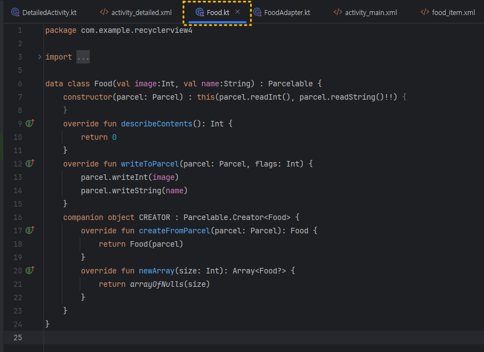Click 'return Food(parcel)' on line 18
This screenshot has width=484, height=352.
point(141,244)
